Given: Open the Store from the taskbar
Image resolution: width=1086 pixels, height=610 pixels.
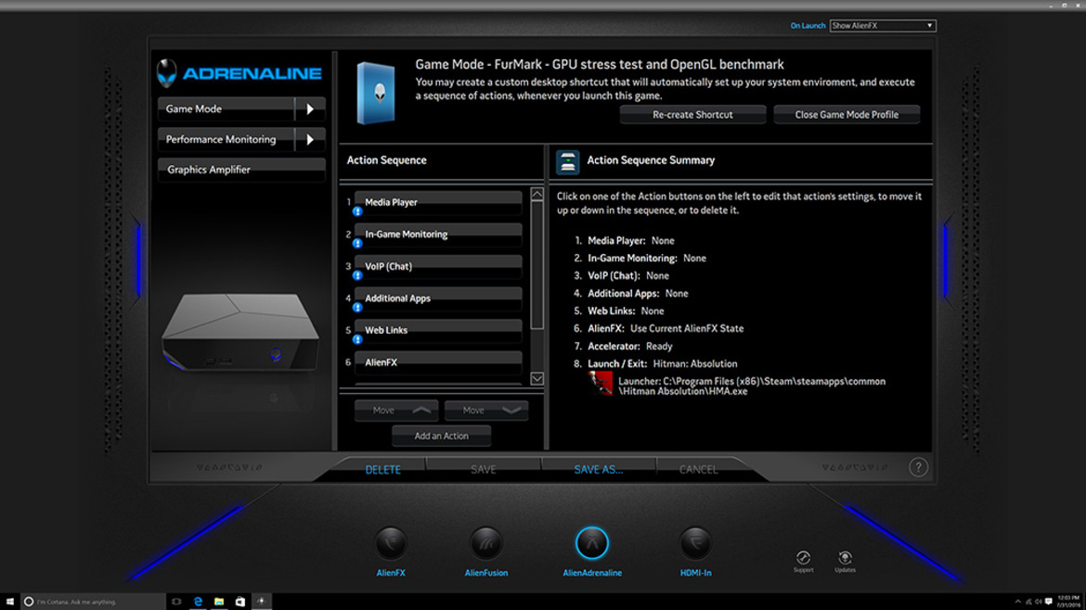Looking at the screenshot, I should (x=240, y=602).
